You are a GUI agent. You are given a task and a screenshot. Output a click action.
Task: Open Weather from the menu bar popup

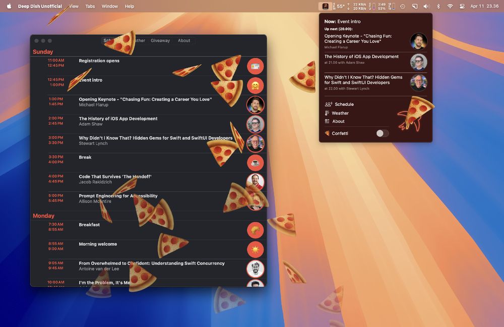point(340,113)
